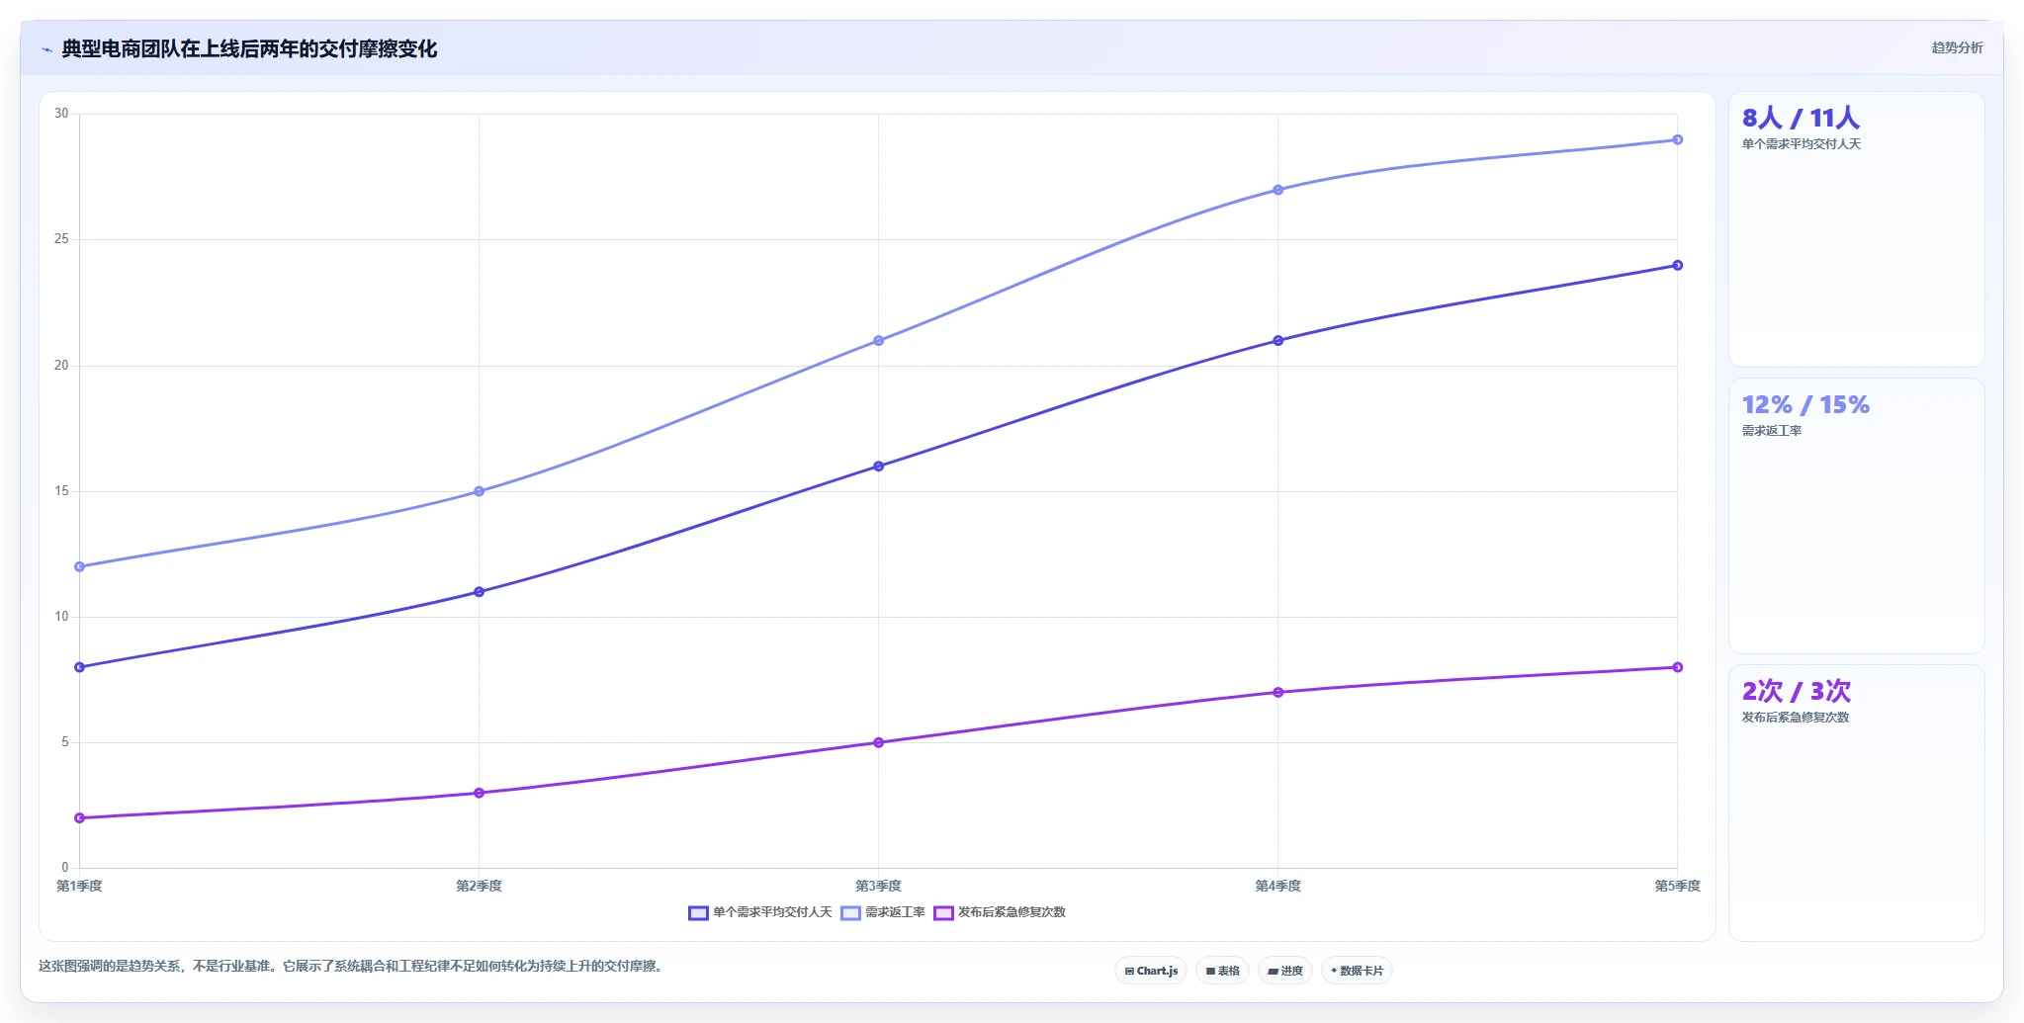Select 需求返工率 data point at 第5季度

[x=1677, y=139]
